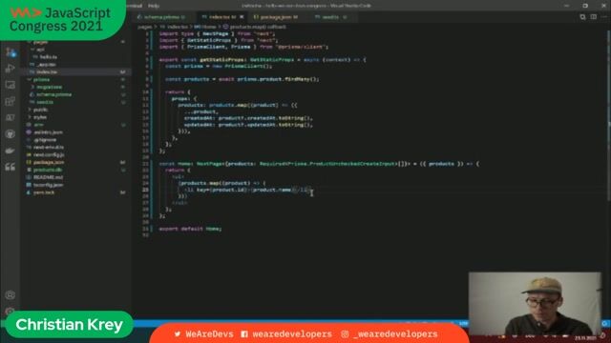Click the pages breadcrumb
Viewport: 611px width, 343px height.
click(x=144, y=27)
